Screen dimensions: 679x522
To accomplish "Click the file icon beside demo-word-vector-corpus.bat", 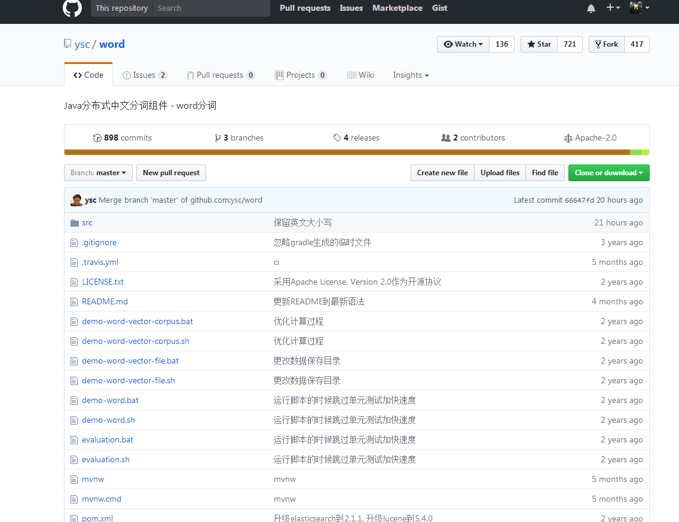I will [x=74, y=322].
